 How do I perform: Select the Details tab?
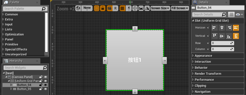click(210, 2)
